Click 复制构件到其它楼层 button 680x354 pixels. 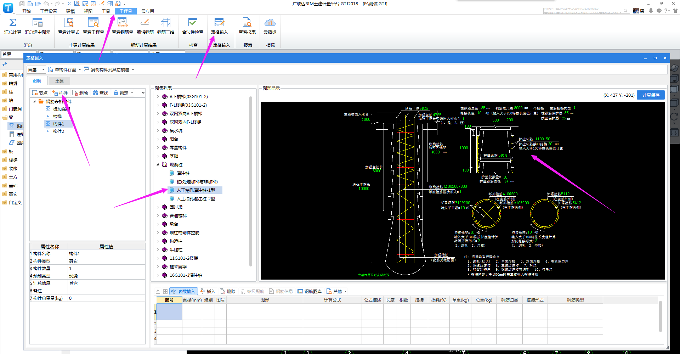pos(107,69)
